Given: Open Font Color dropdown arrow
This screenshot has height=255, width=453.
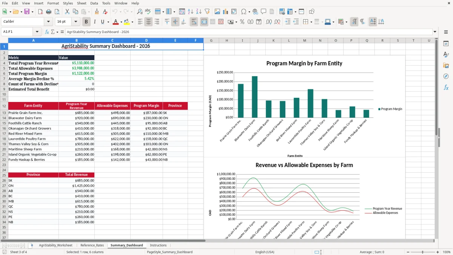Looking at the screenshot, I should (x=121, y=22).
